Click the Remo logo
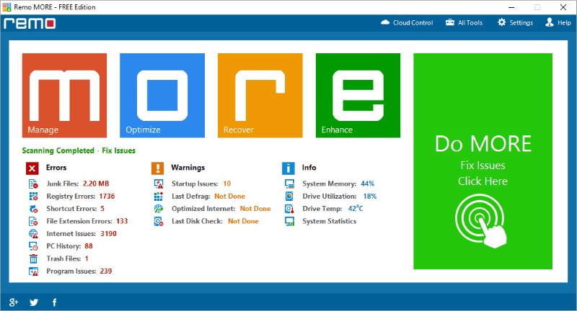This screenshot has height=311, width=577. (30, 23)
